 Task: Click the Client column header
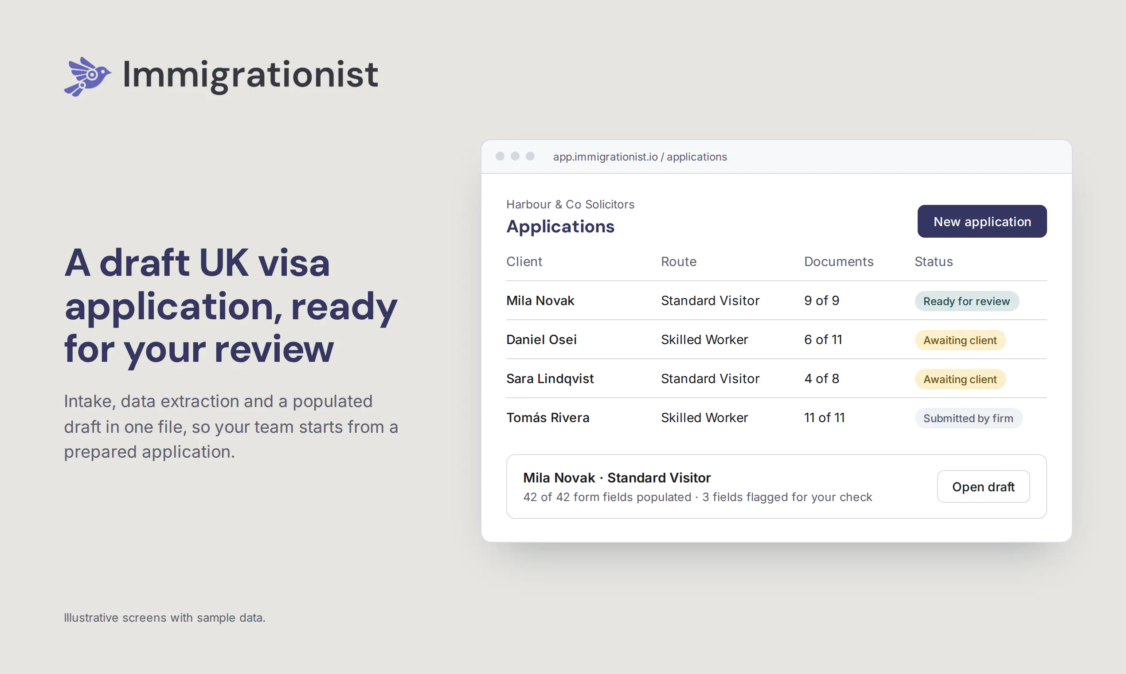[524, 261]
